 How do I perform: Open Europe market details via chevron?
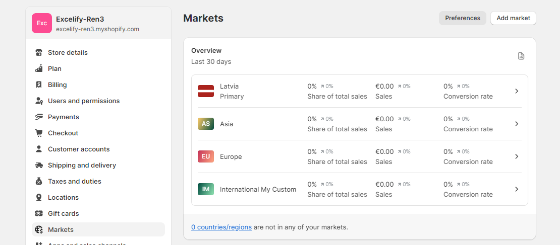(516, 156)
